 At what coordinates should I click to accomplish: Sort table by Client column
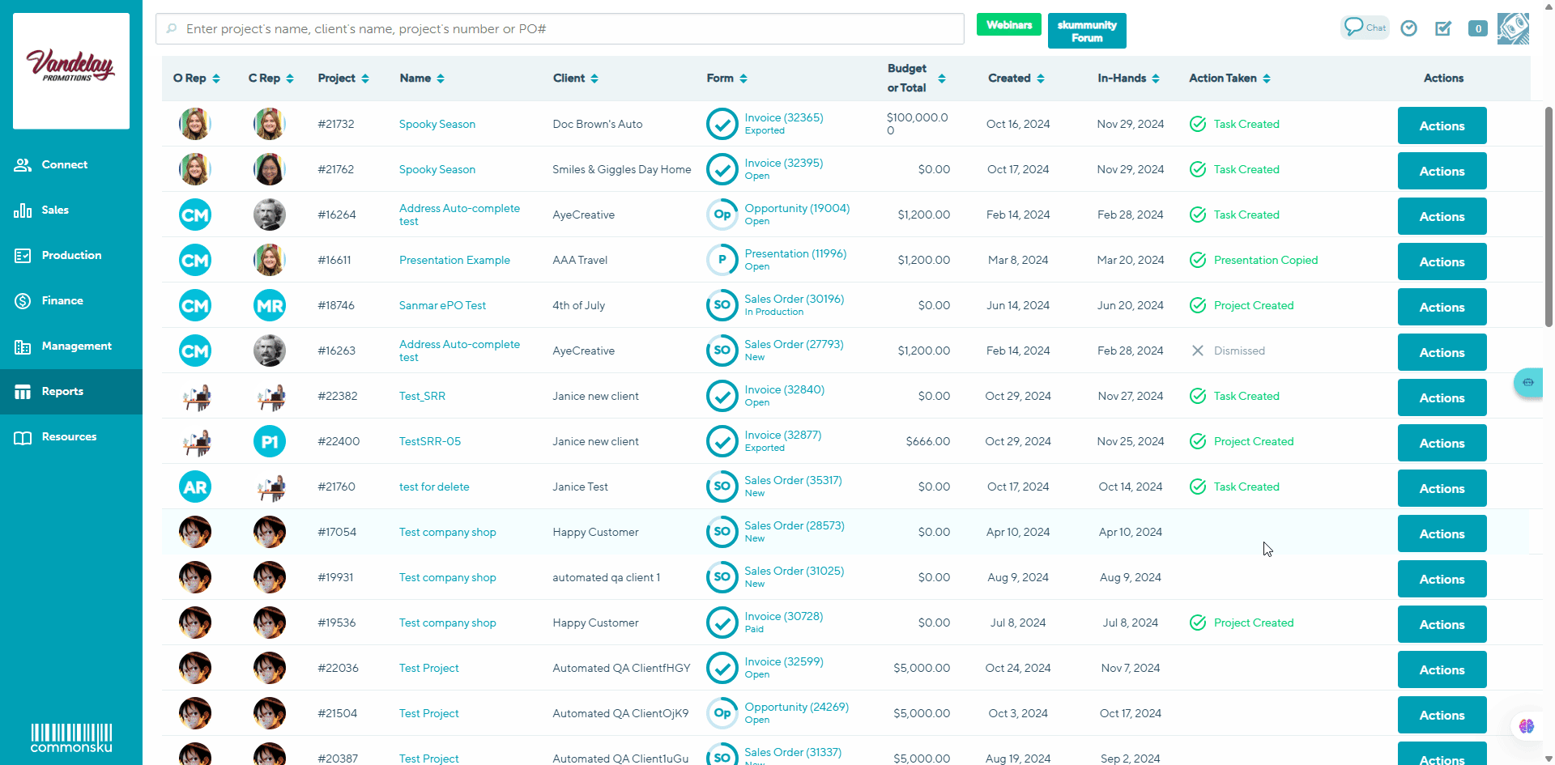coord(575,79)
